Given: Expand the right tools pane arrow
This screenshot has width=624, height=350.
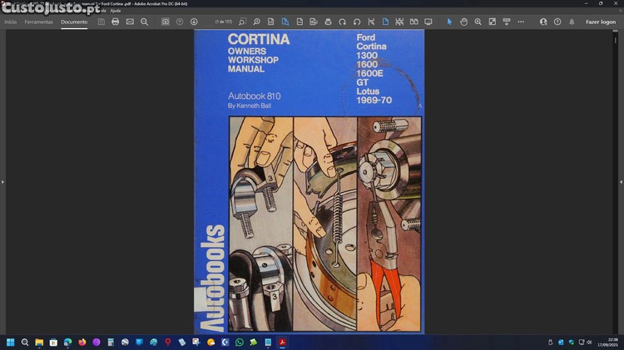Looking at the screenshot, I should point(621,181).
